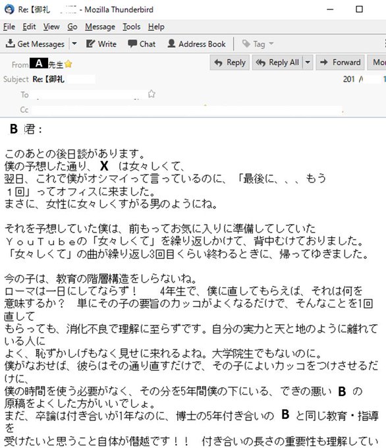Open Chat from the toolbar

tap(142, 44)
